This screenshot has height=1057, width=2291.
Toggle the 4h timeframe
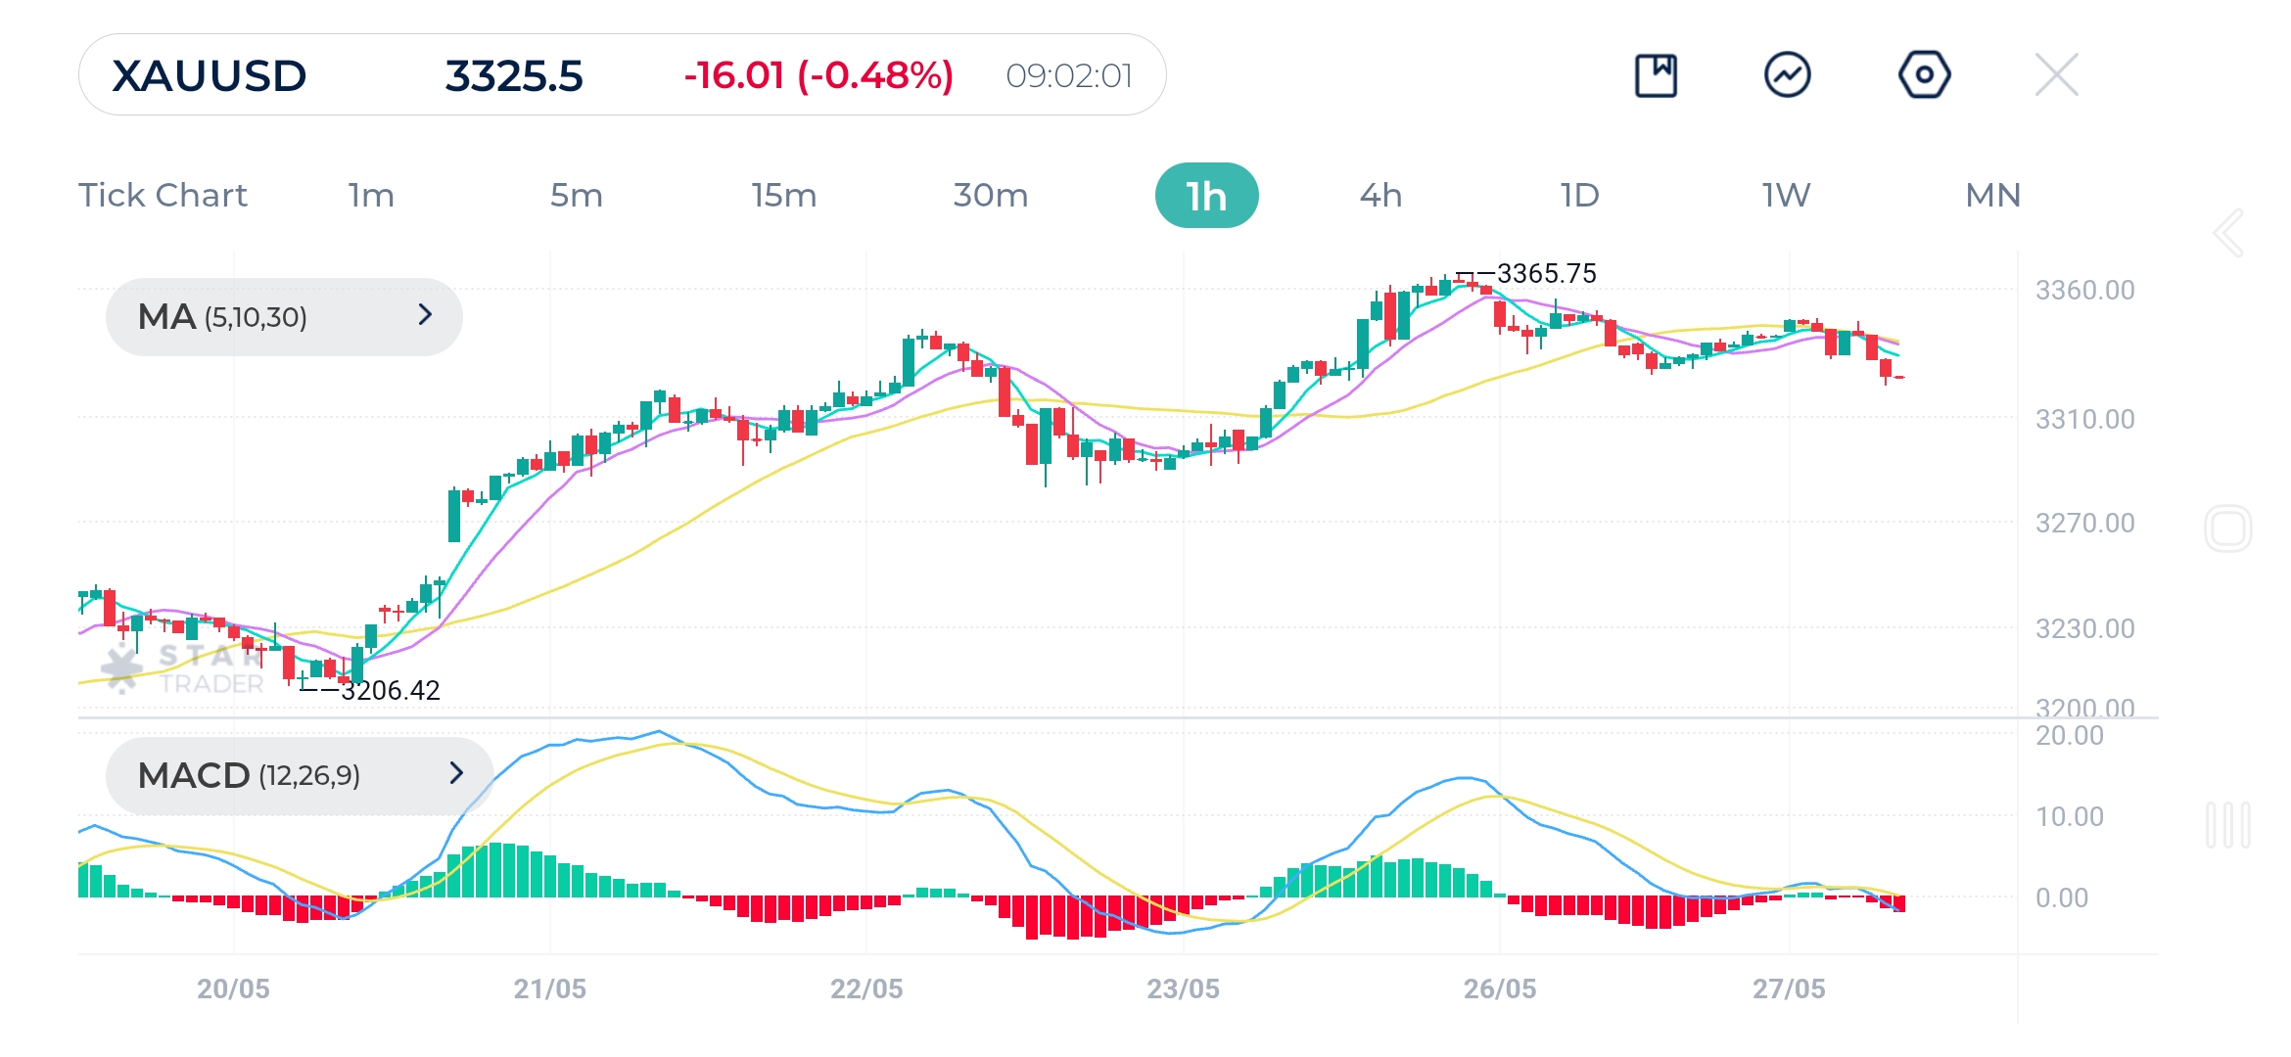[x=1382, y=195]
